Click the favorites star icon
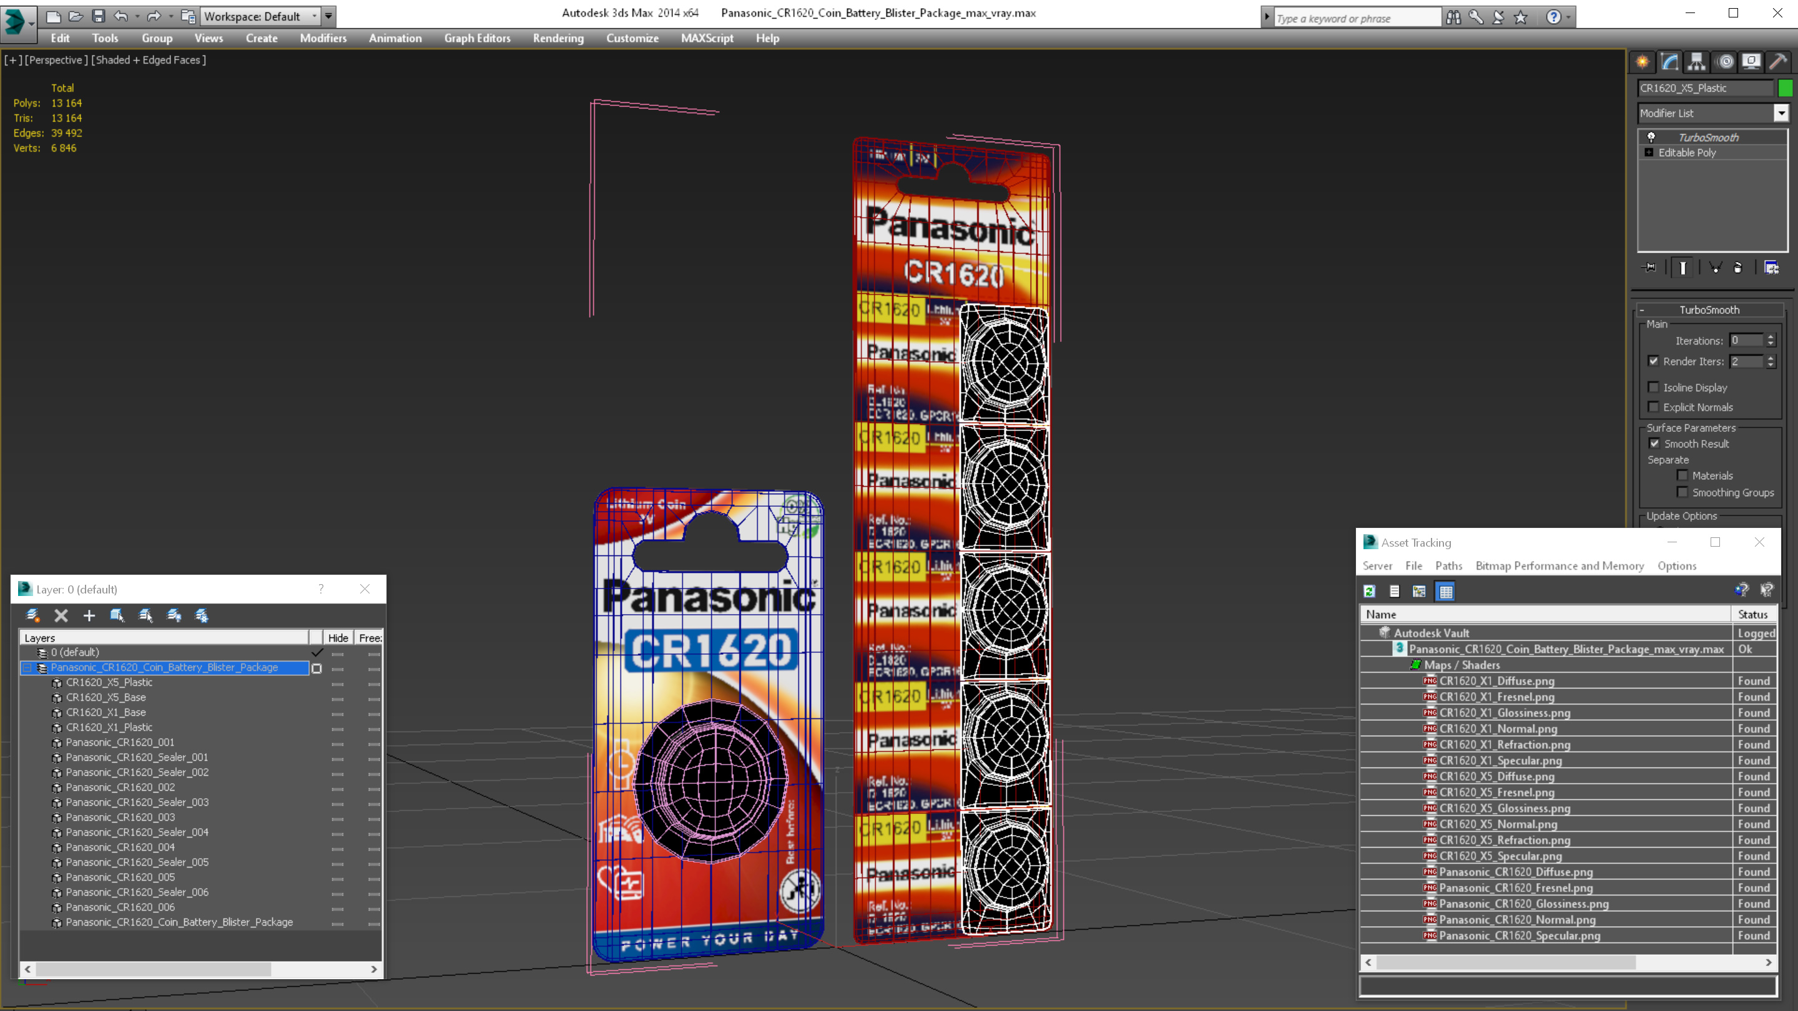This screenshot has width=1798, height=1011. pyautogui.click(x=1521, y=17)
